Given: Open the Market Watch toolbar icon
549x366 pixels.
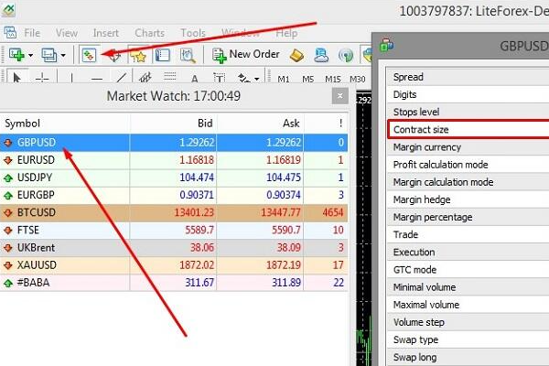Looking at the screenshot, I should [90, 55].
